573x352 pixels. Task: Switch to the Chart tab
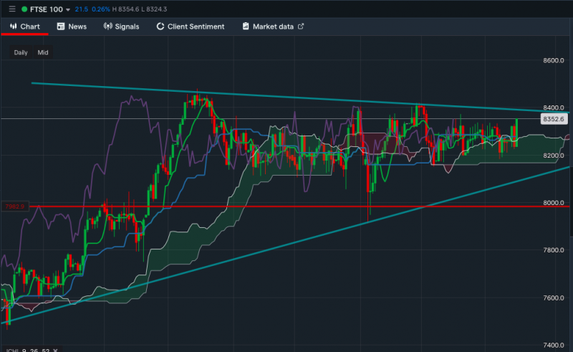point(24,27)
